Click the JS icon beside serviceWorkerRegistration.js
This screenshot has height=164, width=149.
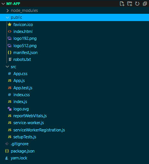[x=10, y=130]
